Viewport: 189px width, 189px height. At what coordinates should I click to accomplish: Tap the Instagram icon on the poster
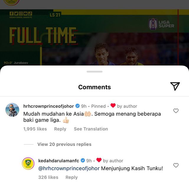tap(21, 14)
